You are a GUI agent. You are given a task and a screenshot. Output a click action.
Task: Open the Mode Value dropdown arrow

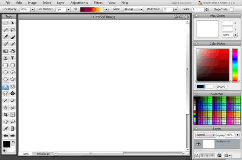pyautogui.click(x=176, y=9)
